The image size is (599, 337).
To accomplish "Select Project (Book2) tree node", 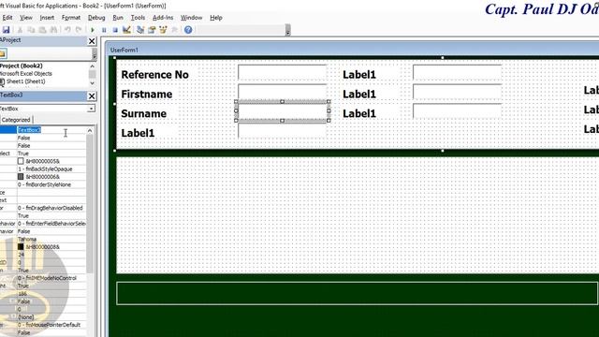I will [21, 66].
